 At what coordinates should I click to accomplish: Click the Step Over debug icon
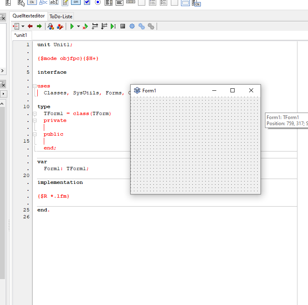click(104, 26)
